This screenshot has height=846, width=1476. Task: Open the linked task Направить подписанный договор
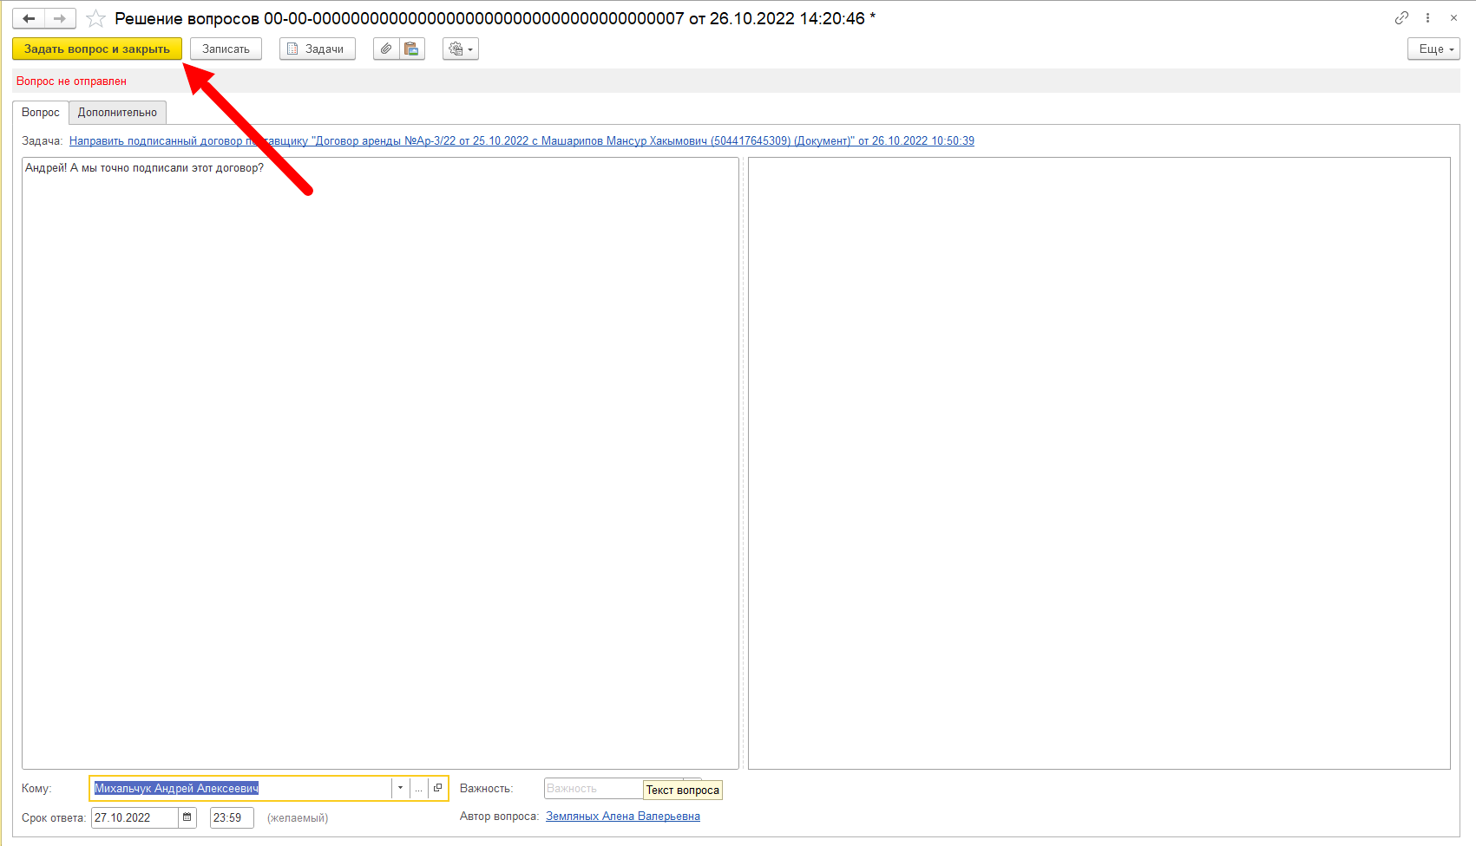[522, 140]
